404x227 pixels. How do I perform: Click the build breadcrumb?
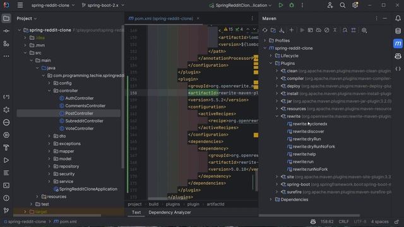[153, 204]
